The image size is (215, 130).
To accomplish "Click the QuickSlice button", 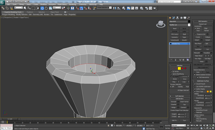I will click(x=198, y=49).
